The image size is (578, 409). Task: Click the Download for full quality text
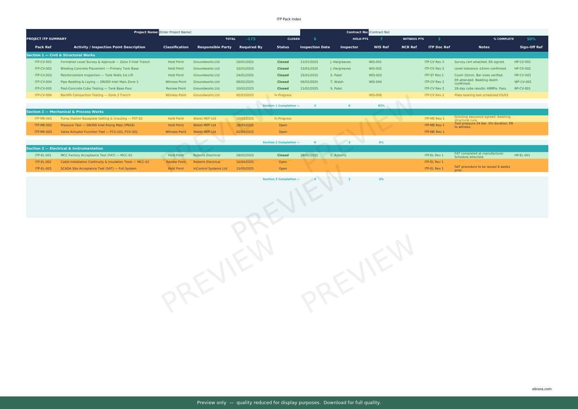coord(352,403)
